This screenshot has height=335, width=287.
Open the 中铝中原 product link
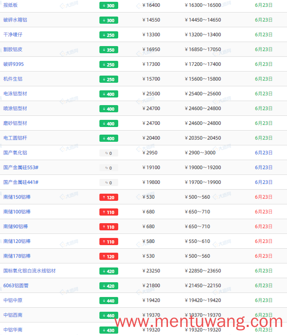[13, 300]
